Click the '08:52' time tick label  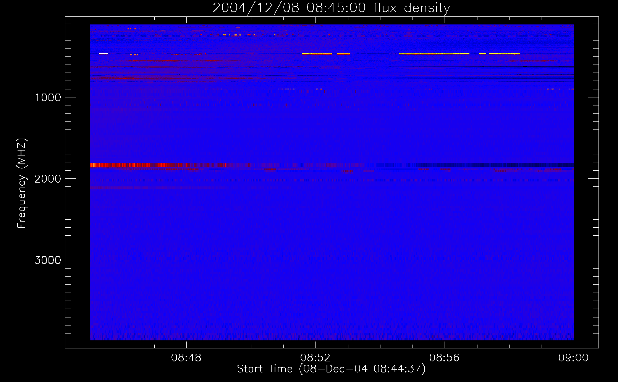(315, 358)
